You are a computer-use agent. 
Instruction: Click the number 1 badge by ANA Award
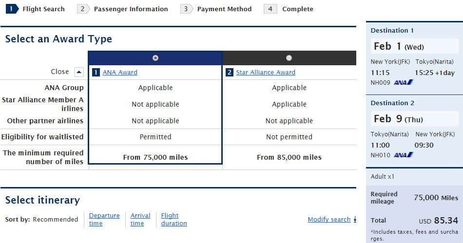[96, 73]
